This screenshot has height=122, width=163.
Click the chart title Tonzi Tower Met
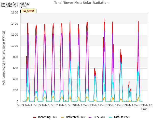(81, 3)
